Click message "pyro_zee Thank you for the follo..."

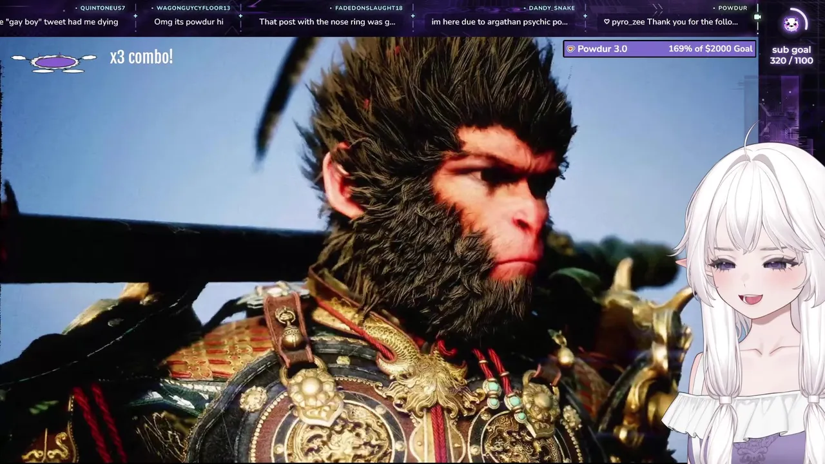675,22
